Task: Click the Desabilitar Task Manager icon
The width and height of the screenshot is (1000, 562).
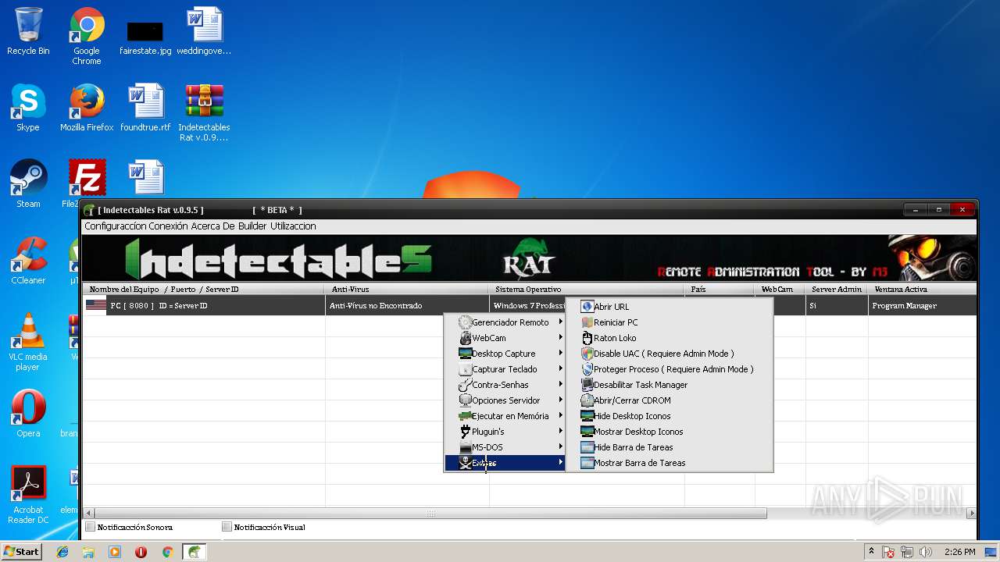Action: tap(587, 385)
